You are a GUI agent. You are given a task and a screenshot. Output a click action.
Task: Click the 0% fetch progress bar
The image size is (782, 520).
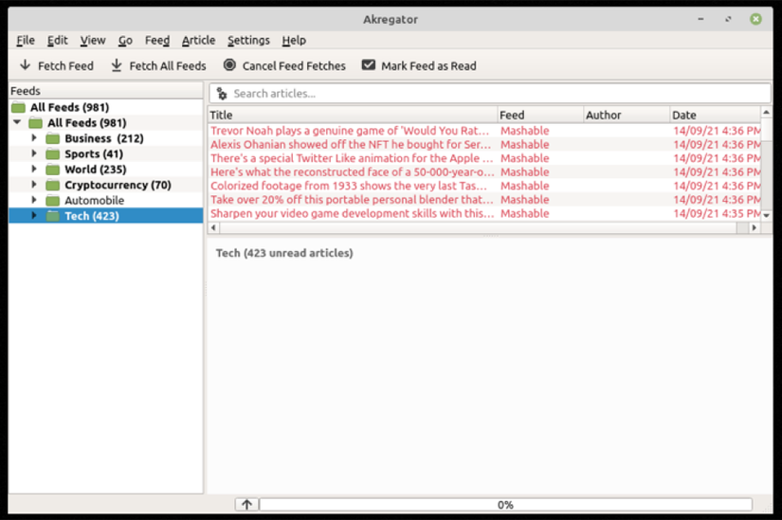pos(505,505)
